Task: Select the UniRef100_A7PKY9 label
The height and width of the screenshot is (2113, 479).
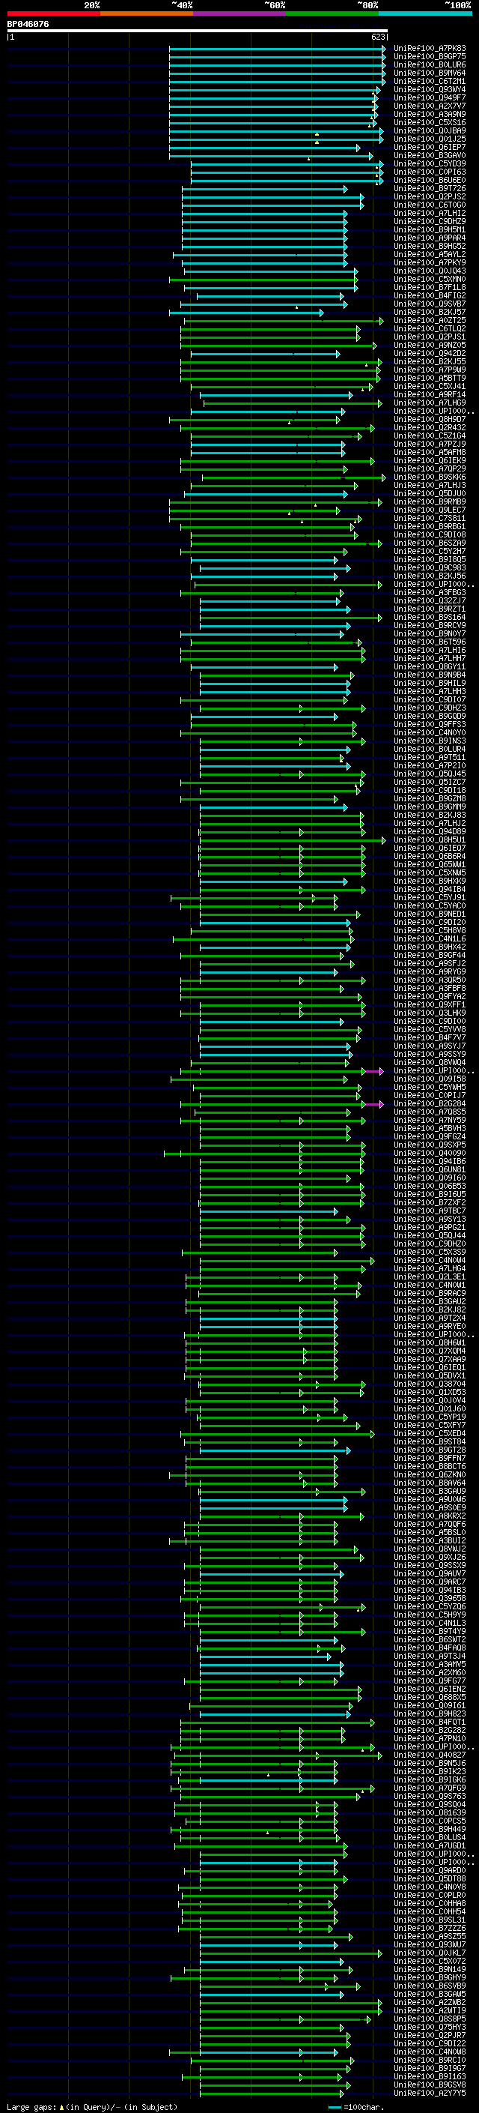Action: [x=429, y=262]
